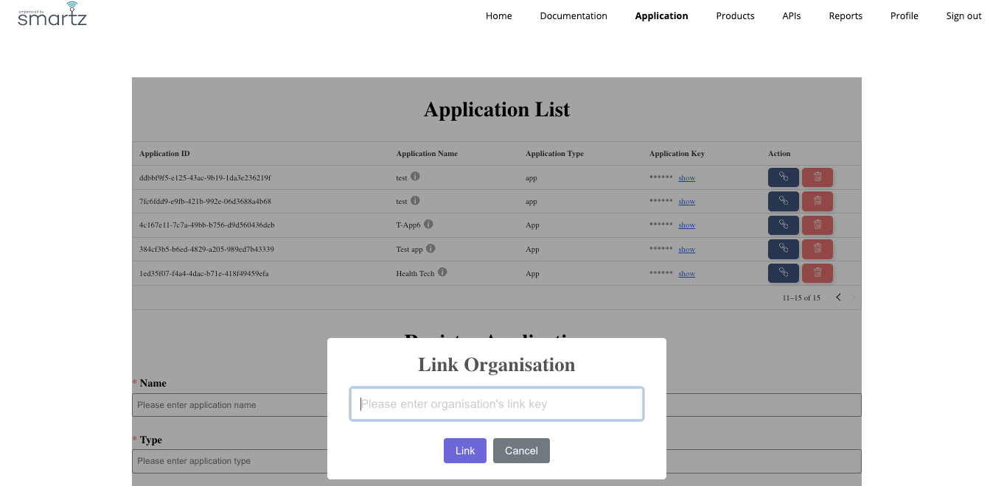Image resolution: width=990 pixels, height=486 pixels.
Task: Click info icon beside Test app name
Action: click(x=430, y=249)
